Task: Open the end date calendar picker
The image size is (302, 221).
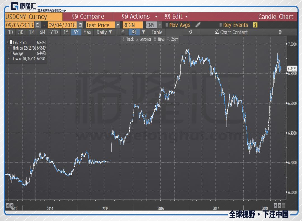Action: tap(80, 25)
